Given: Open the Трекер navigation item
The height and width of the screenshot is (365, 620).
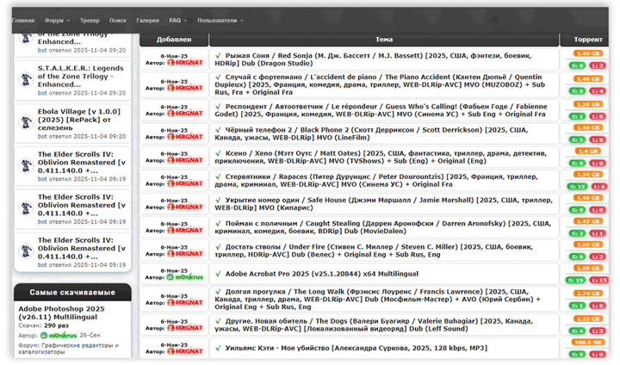Looking at the screenshot, I should click(90, 21).
